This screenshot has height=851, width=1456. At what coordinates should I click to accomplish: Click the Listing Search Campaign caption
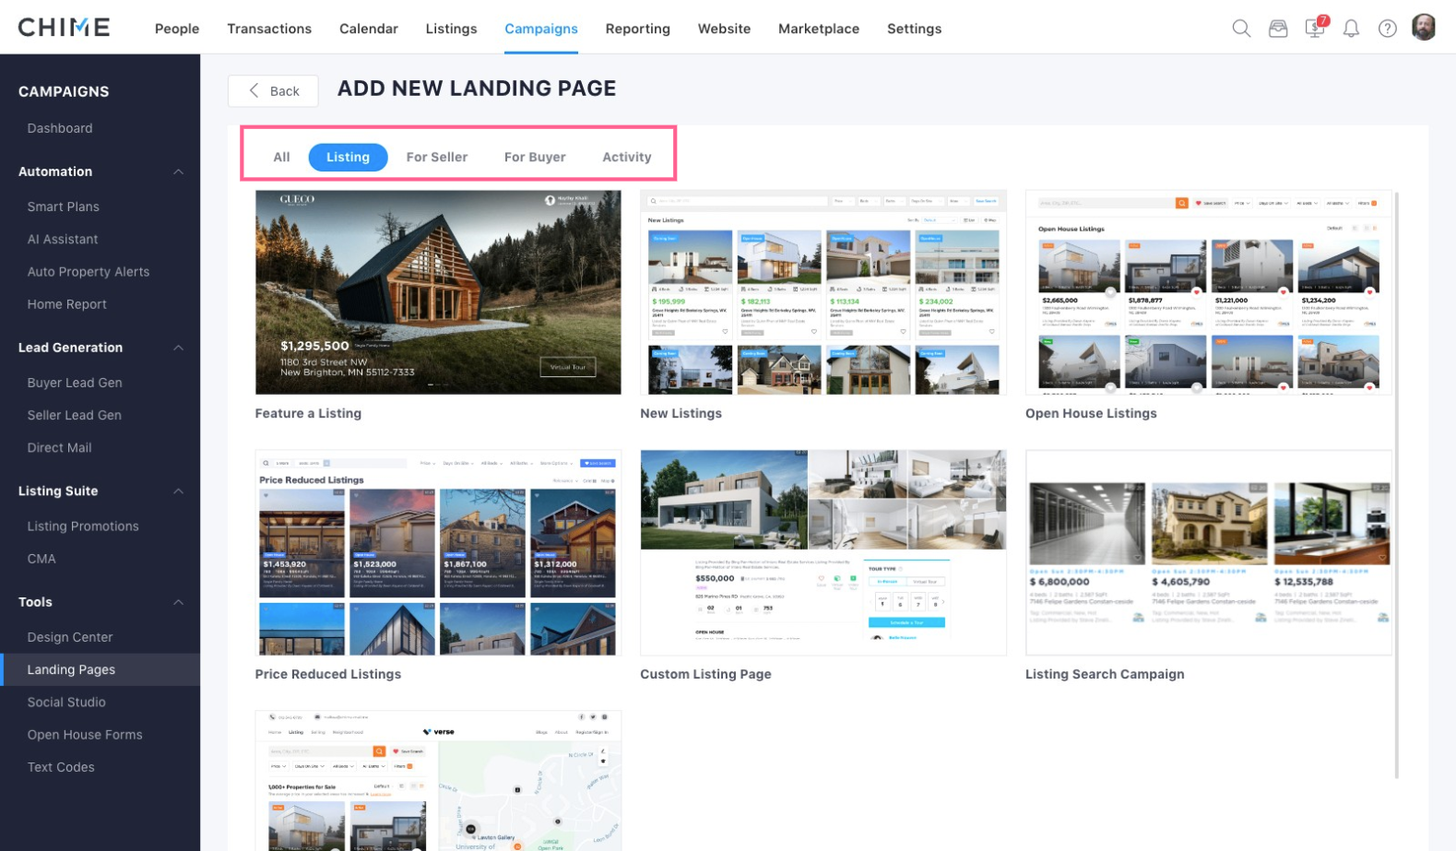(x=1105, y=675)
